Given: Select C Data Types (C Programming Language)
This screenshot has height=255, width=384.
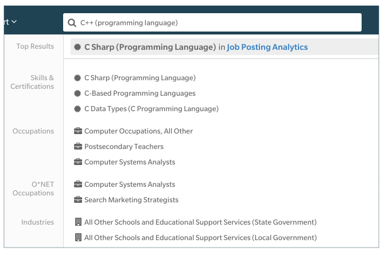Looking at the screenshot, I should [152, 109].
